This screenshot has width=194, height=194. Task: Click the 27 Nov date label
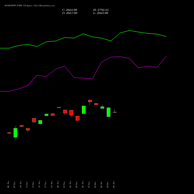[x=89, y=184]
